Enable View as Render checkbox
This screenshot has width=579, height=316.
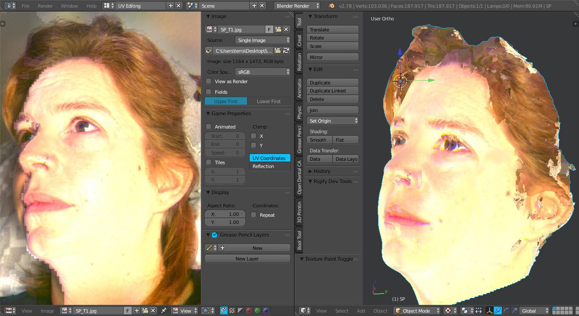(209, 81)
